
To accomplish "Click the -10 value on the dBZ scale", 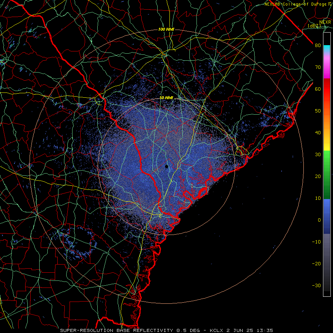I will (x=316, y=242).
